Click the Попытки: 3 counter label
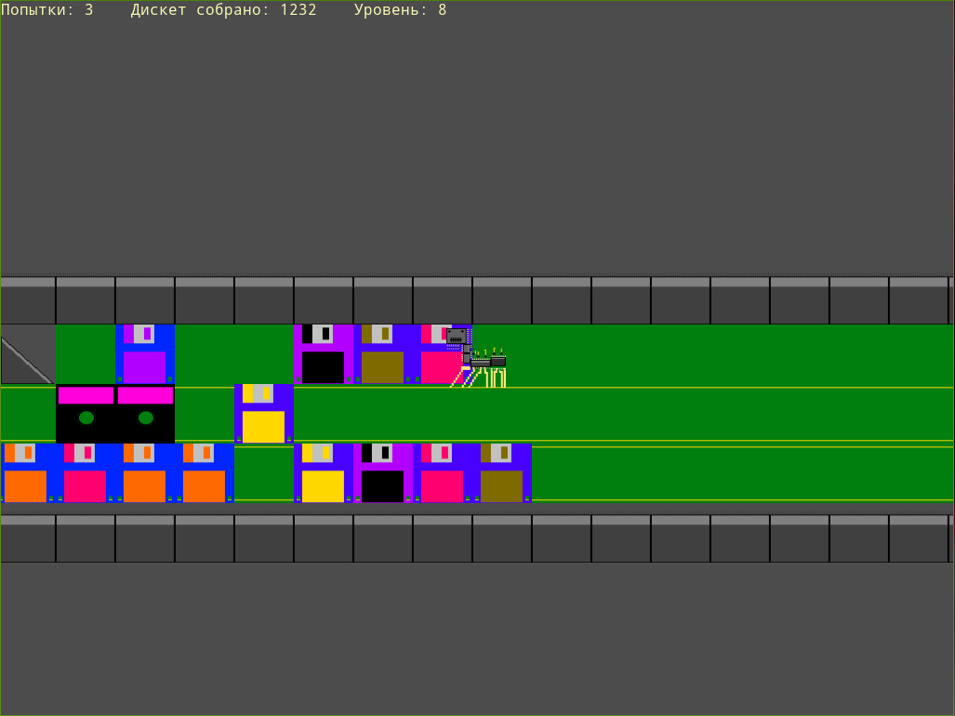 (x=44, y=11)
